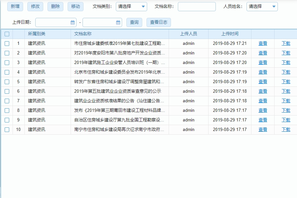Check the checkbox for row 10
Screen dimensions: 297x198
click(x=7, y=129)
